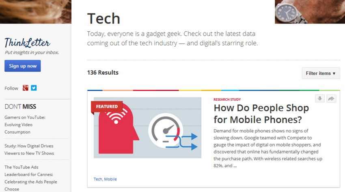
Task: Click the Tech page heading
Action: [x=103, y=18]
